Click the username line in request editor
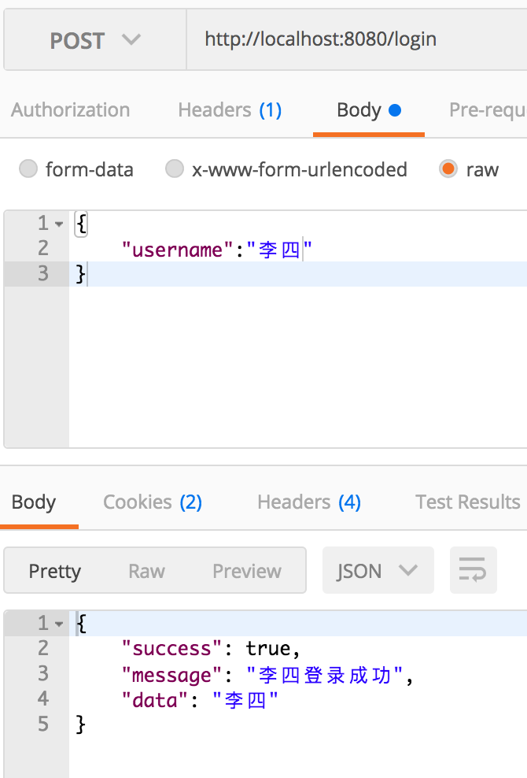527x778 pixels. [216, 250]
